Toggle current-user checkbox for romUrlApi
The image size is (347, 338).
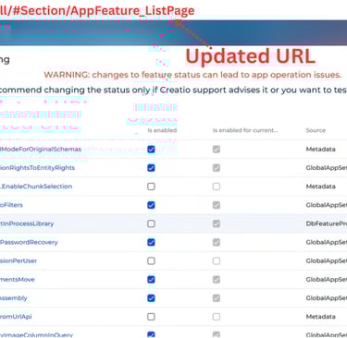coord(217,317)
